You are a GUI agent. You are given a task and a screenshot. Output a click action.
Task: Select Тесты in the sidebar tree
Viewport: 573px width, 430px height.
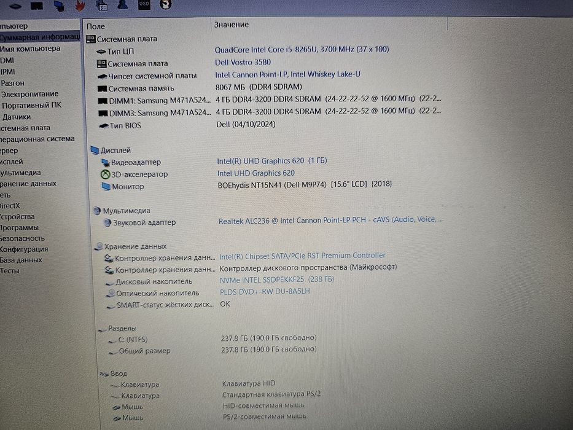pos(9,271)
